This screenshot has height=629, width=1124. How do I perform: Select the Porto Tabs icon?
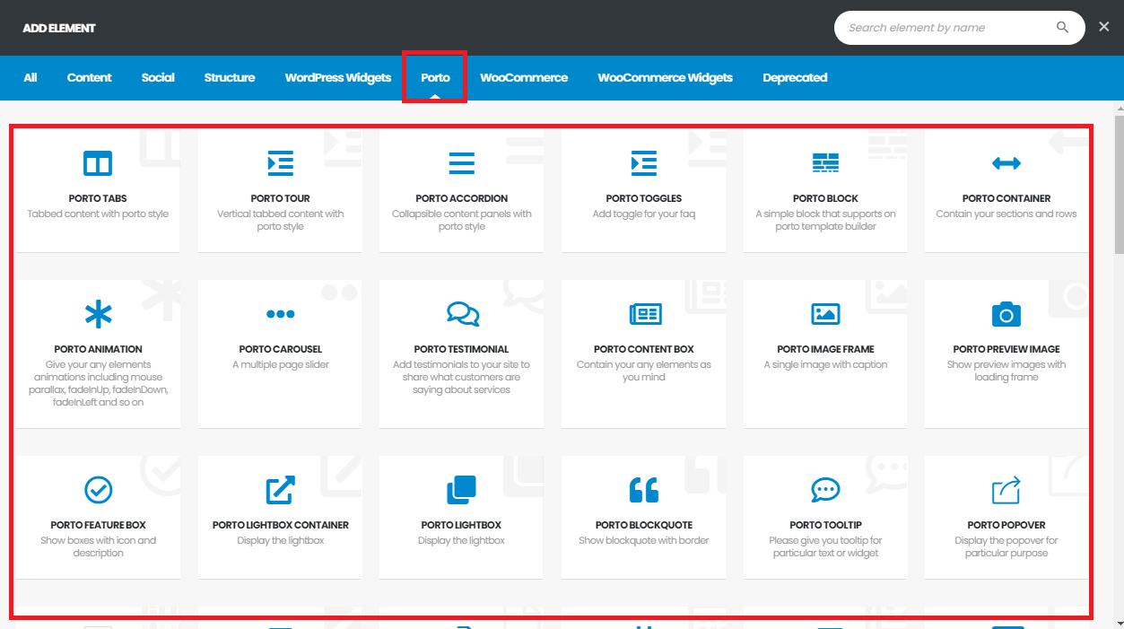pos(98,163)
